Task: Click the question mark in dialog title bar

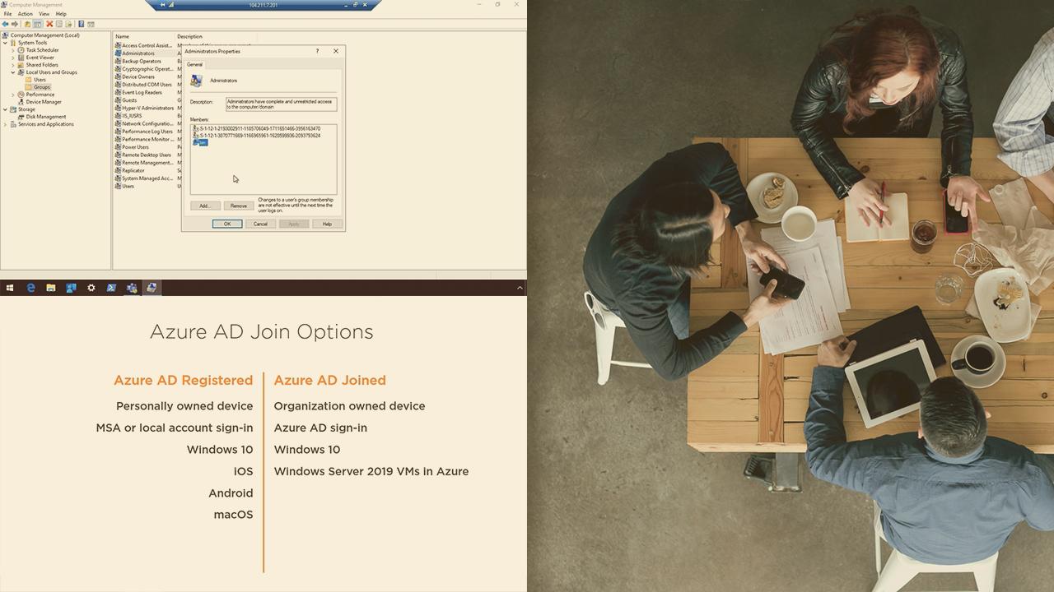Action: click(318, 51)
